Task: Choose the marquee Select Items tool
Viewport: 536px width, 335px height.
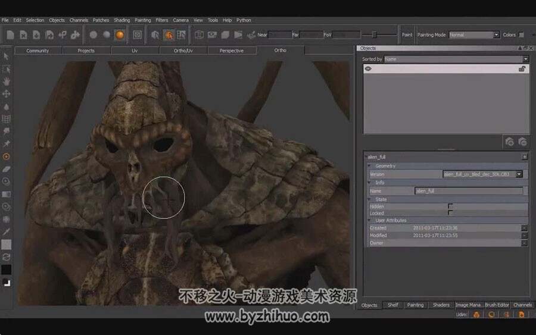Action: point(6,69)
